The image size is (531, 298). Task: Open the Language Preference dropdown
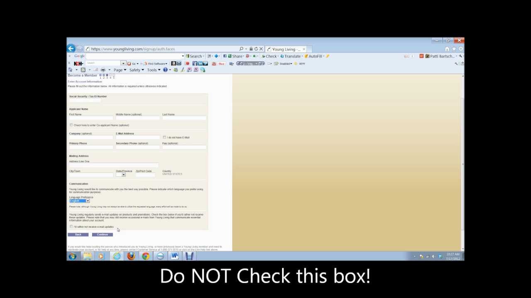[x=88, y=201]
